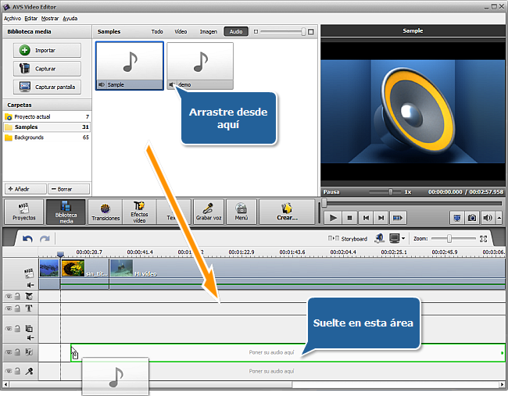
Task: Expand the volume dropdown arrow
Action: [x=499, y=218]
